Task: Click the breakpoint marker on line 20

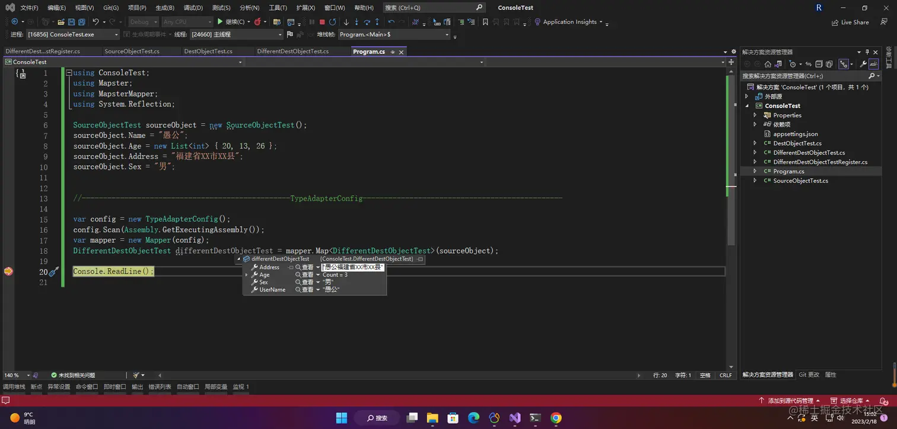Action: pos(8,271)
